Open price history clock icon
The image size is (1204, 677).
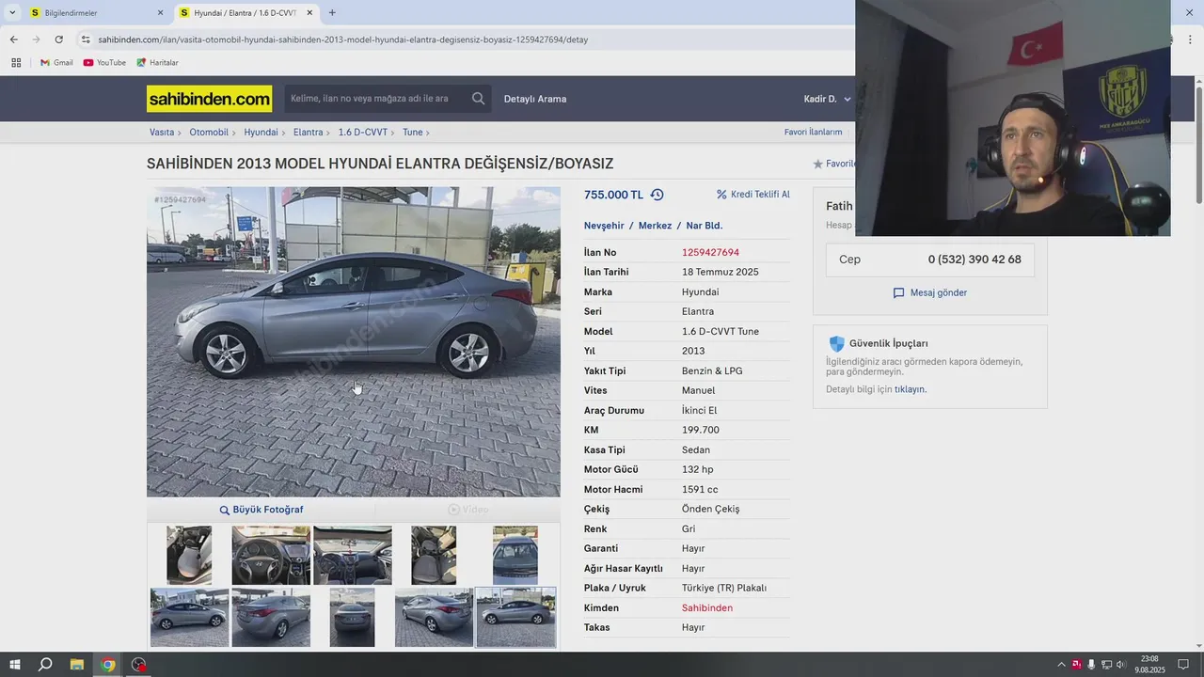[657, 195]
